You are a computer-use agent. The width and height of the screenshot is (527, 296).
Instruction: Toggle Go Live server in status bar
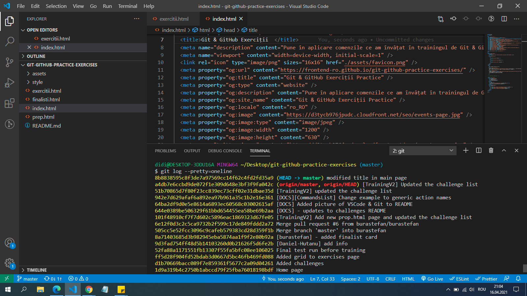coord(432,279)
